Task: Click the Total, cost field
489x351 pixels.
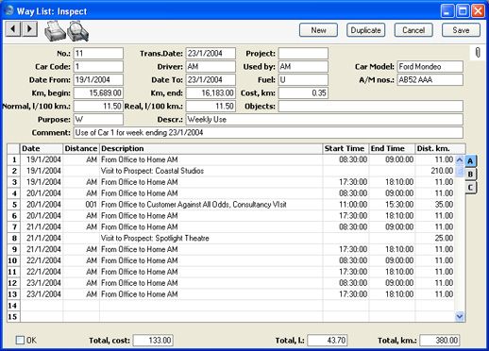Action: pos(153,340)
